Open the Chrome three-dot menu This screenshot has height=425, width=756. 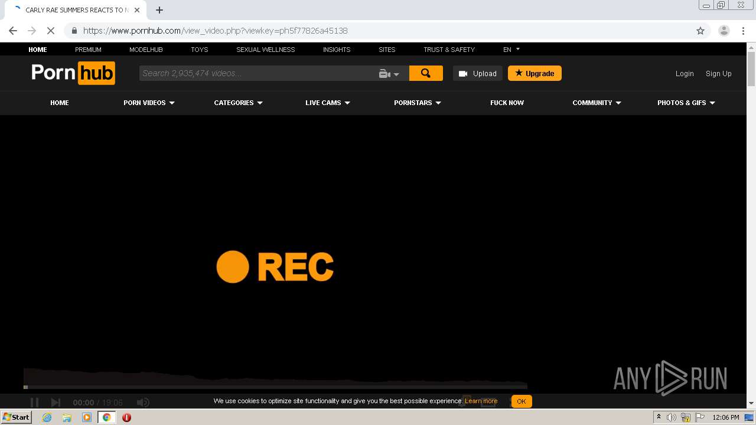click(743, 31)
